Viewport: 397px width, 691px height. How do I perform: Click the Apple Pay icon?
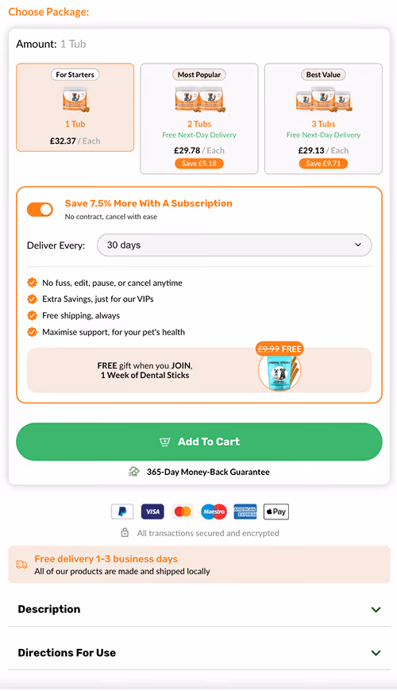(x=276, y=511)
